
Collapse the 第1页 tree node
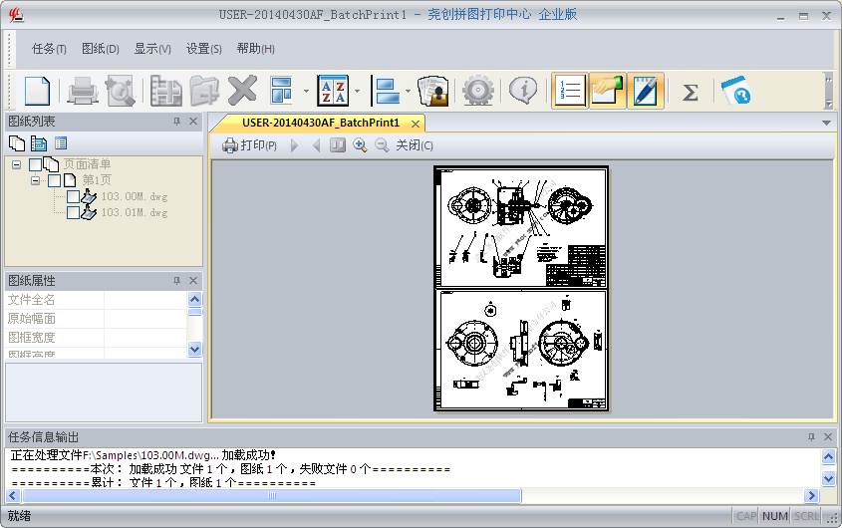(x=36, y=180)
